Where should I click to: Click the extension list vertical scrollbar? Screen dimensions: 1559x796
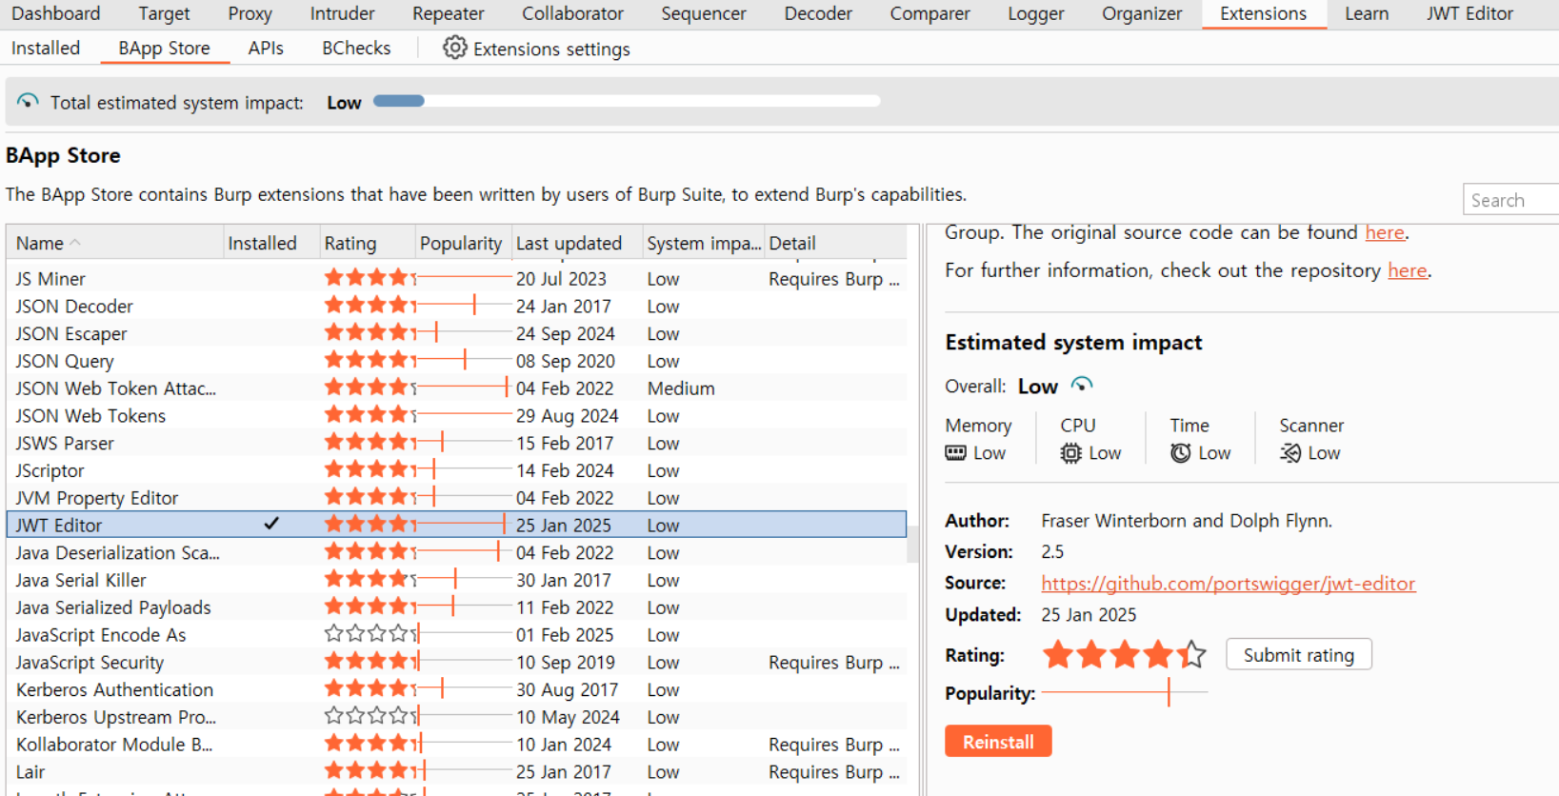click(x=912, y=544)
